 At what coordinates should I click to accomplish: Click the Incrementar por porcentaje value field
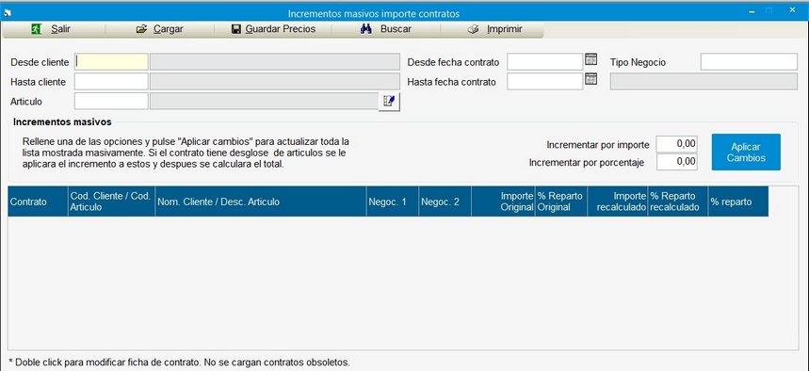677,162
